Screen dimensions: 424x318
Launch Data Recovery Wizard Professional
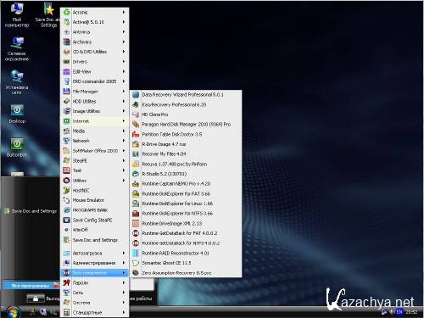click(186, 95)
